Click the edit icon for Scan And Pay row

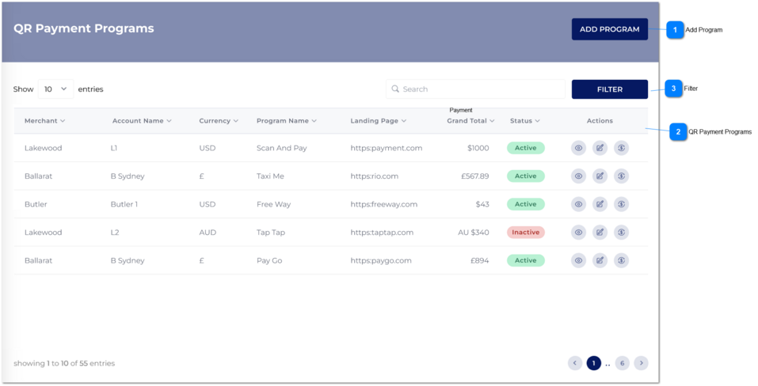[x=600, y=148]
